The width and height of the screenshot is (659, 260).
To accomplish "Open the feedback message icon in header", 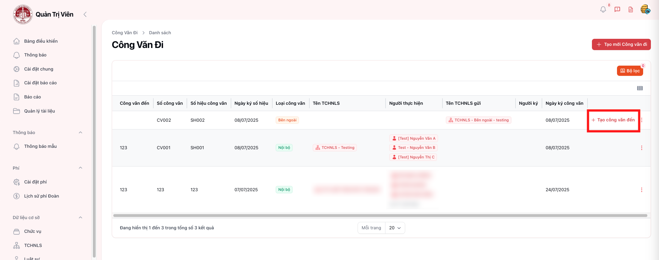I will (617, 10).
